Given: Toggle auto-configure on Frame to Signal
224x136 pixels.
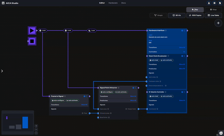Looking at the screenshot, I should (x=58, y=101).
